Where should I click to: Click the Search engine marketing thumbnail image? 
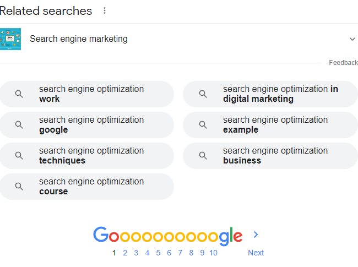[10, 39]
